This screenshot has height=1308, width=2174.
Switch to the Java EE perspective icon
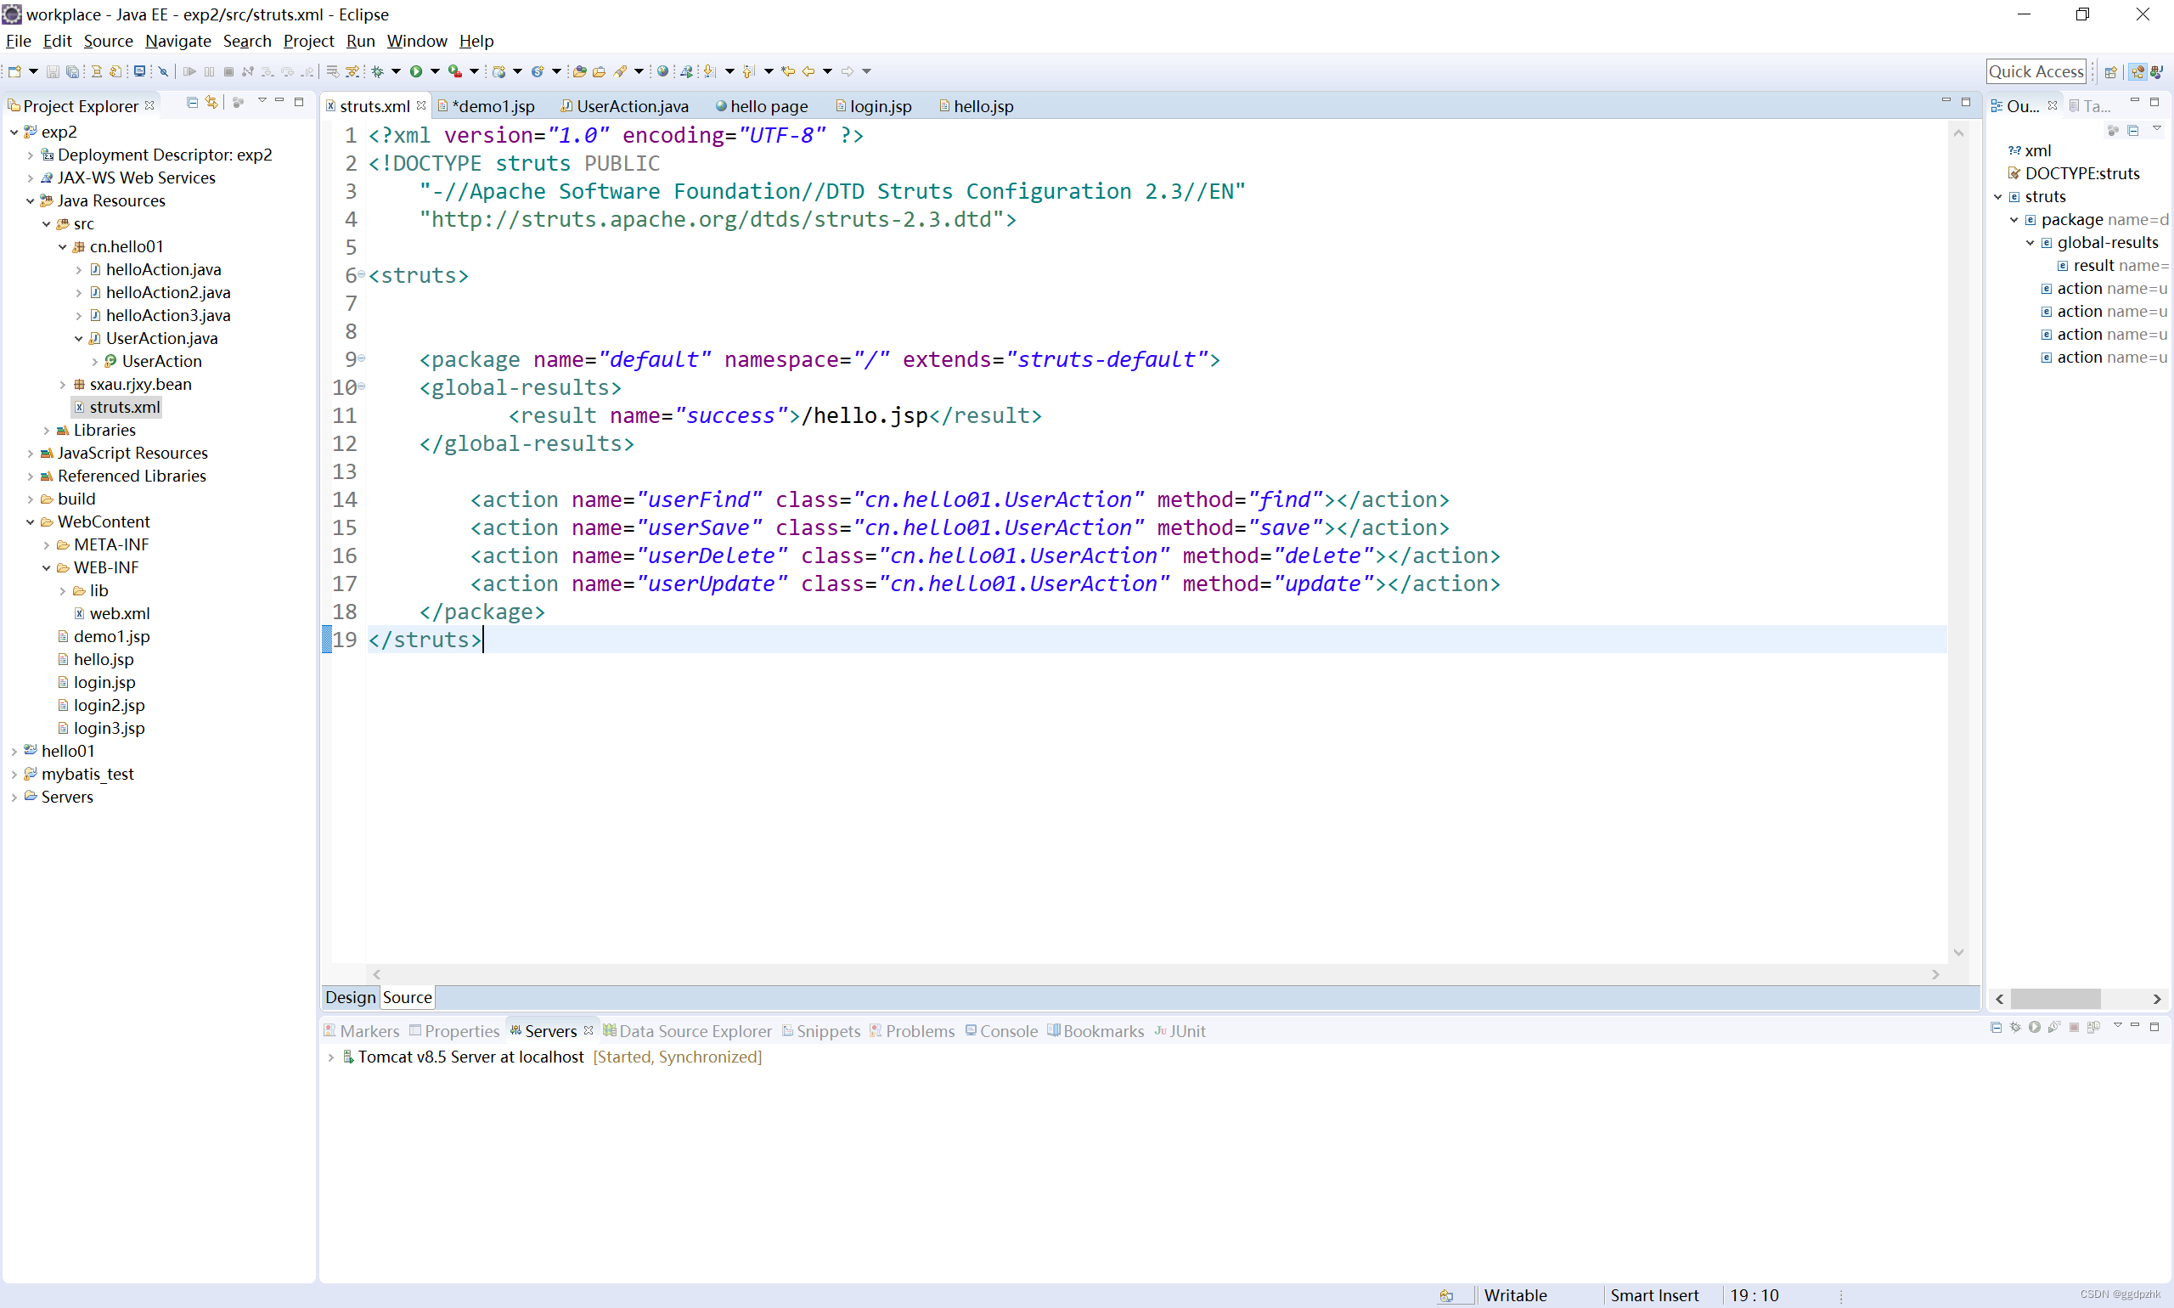(x=2137, y=72)
